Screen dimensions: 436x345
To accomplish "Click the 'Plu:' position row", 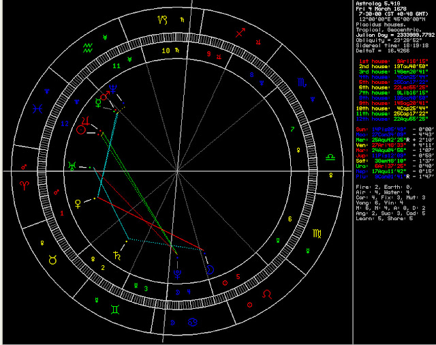I will [395, 177].
